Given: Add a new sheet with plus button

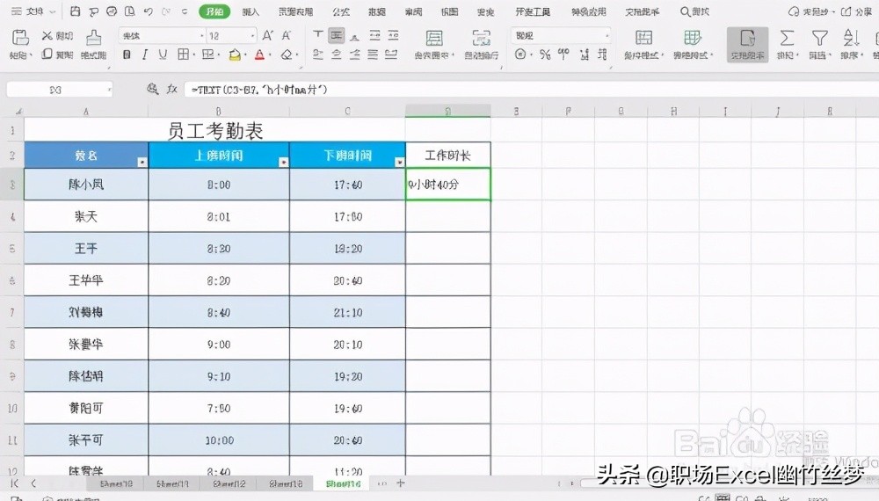Looking at the screenshot, I should (400, 483).
